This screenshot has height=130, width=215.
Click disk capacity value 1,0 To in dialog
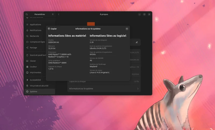(51, 69)
